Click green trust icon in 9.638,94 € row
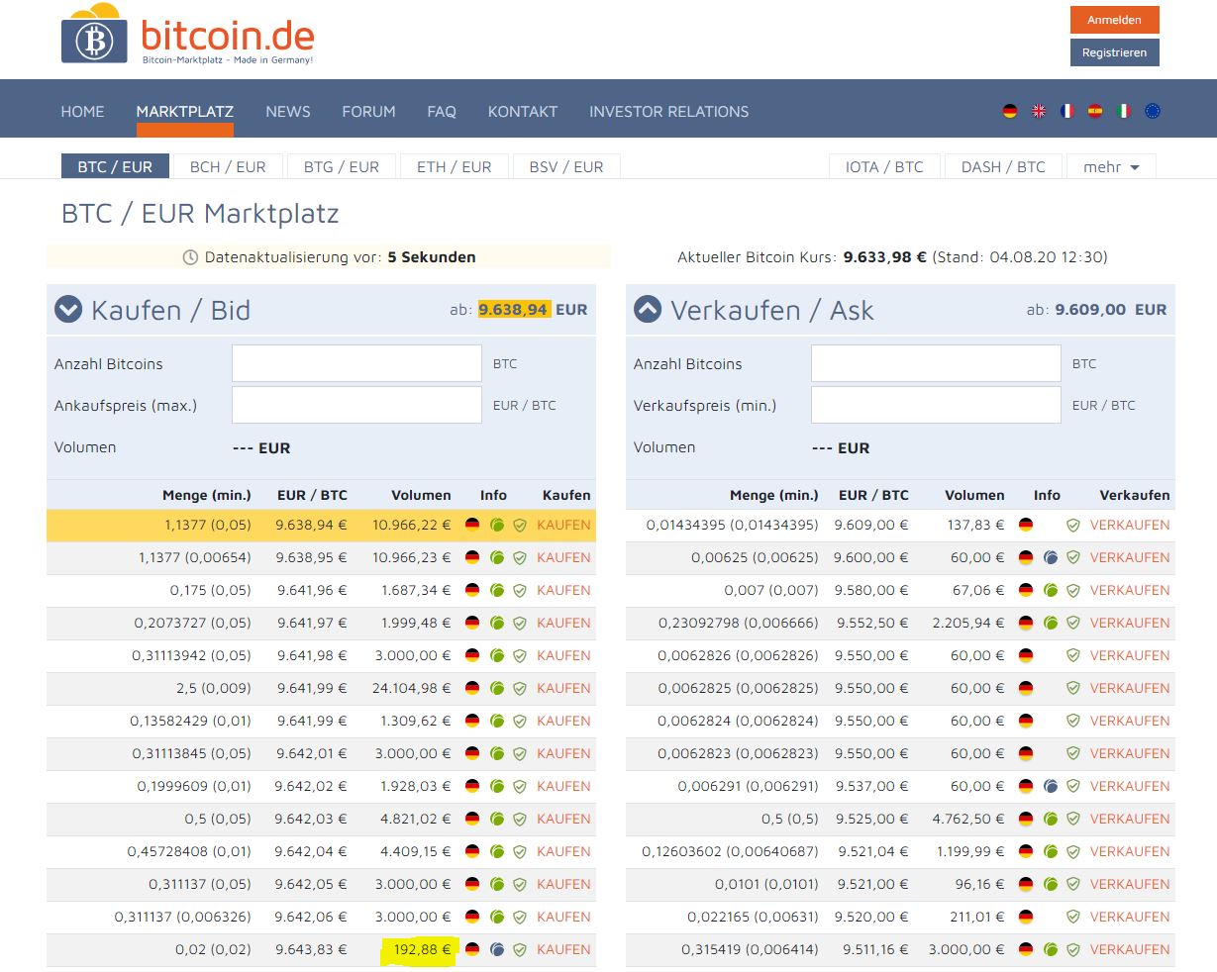The image size is (1217, 972). [497, 525]
